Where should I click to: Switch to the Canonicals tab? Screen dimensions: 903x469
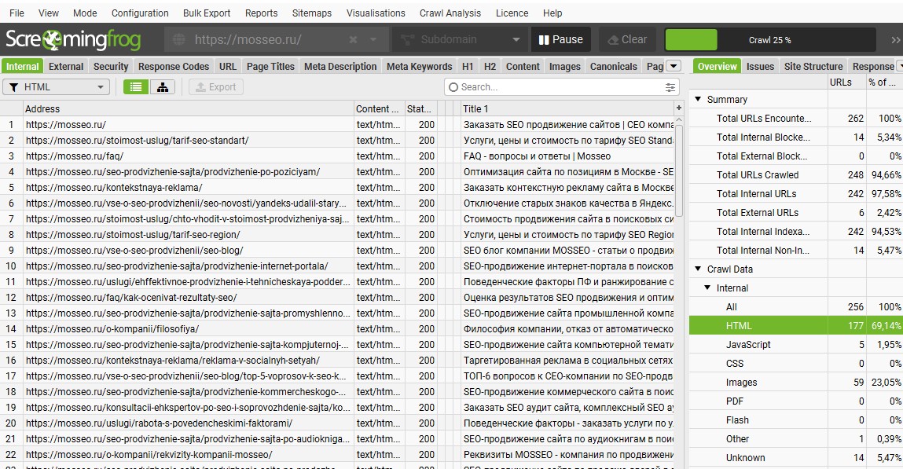pyautogui.click(x=613, y=66)
